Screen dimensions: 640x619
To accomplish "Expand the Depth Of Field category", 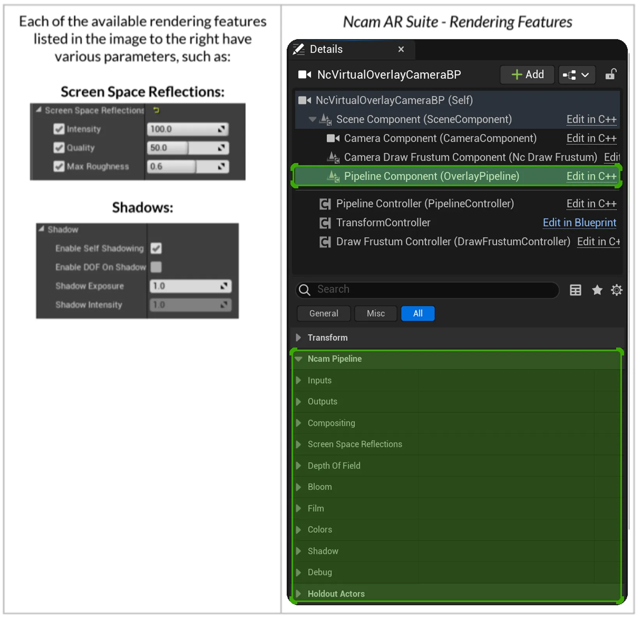I will [299, 466].
